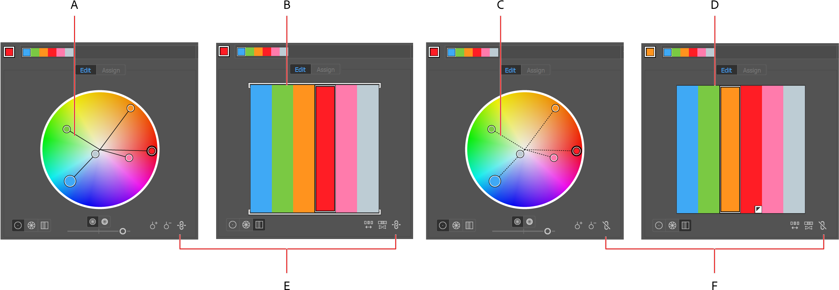
Task: Select segmented color wheel view in the solid-line wheel panel
Action: click(31, 225)
